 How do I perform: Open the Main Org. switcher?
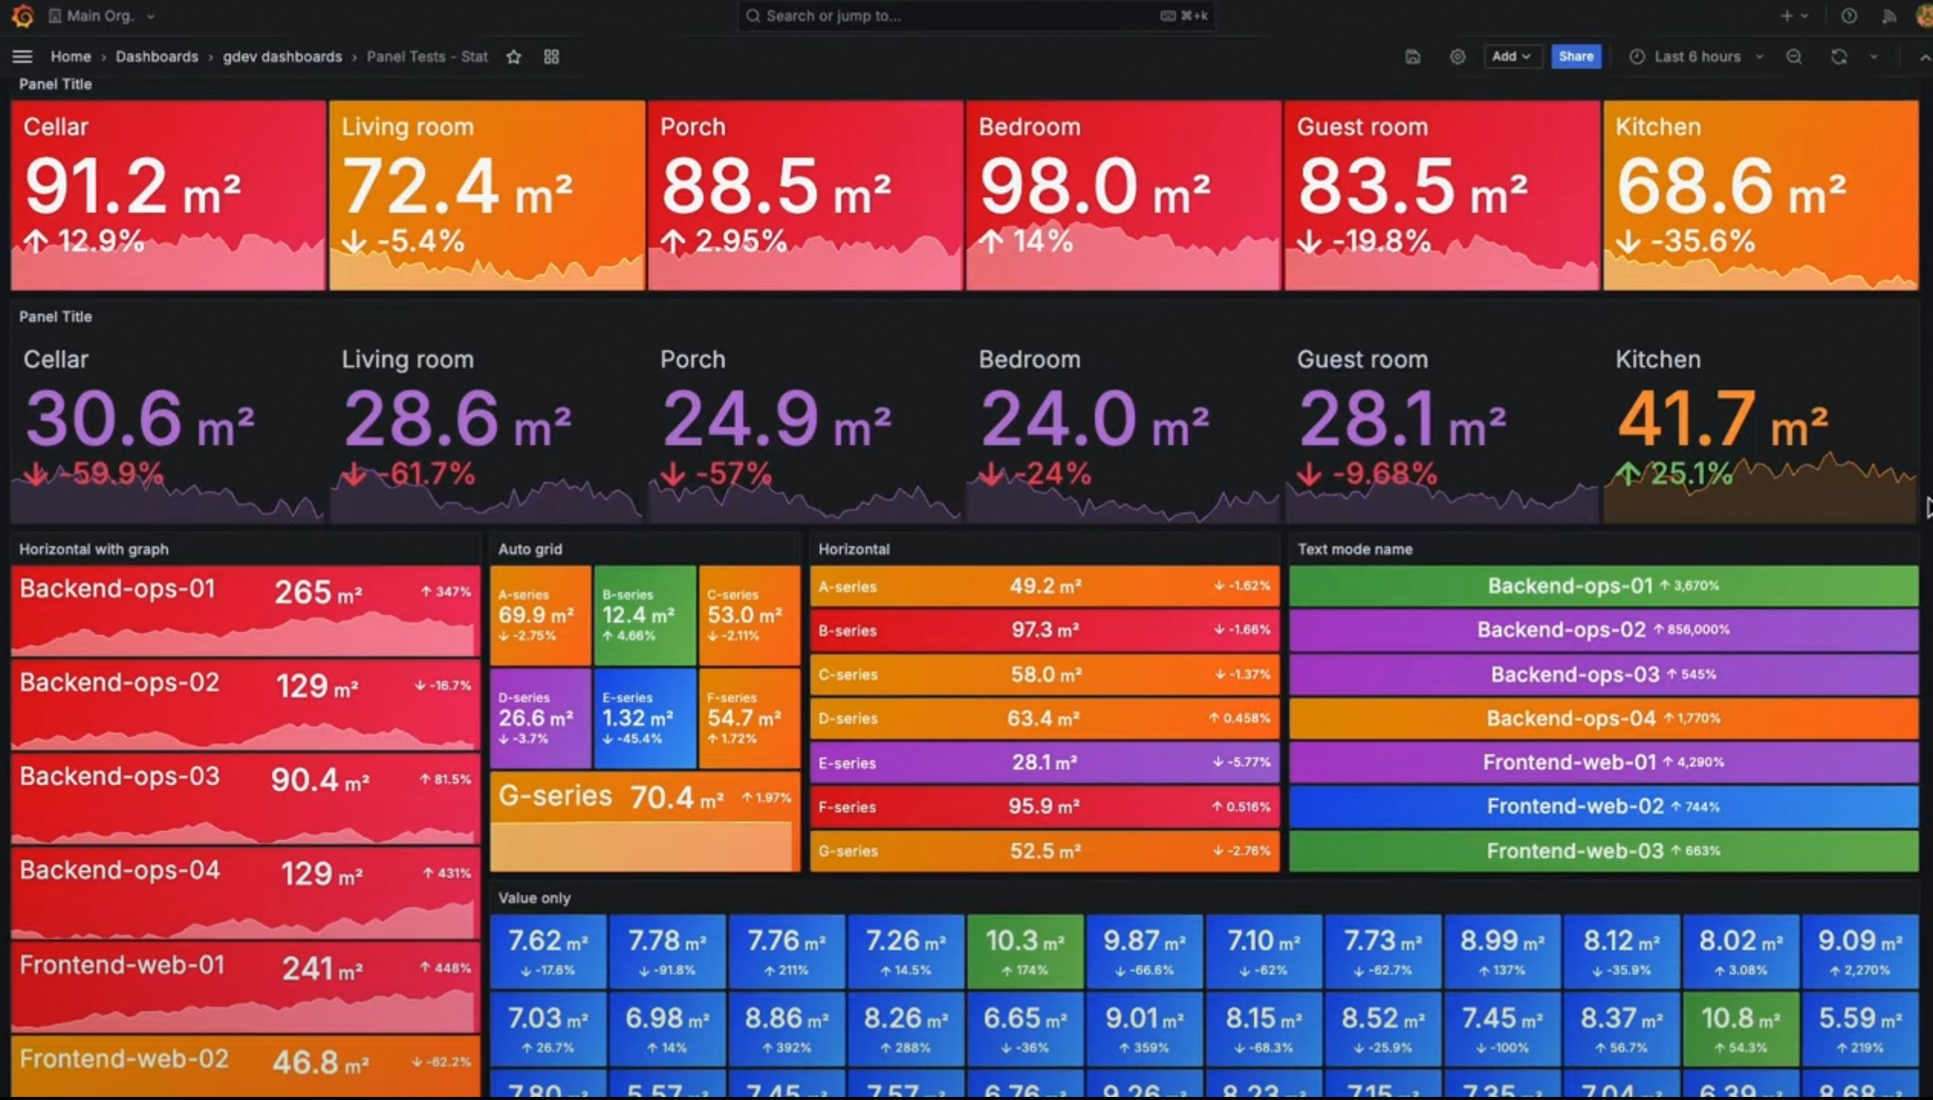pyautogui.click(x=101, y=15)
